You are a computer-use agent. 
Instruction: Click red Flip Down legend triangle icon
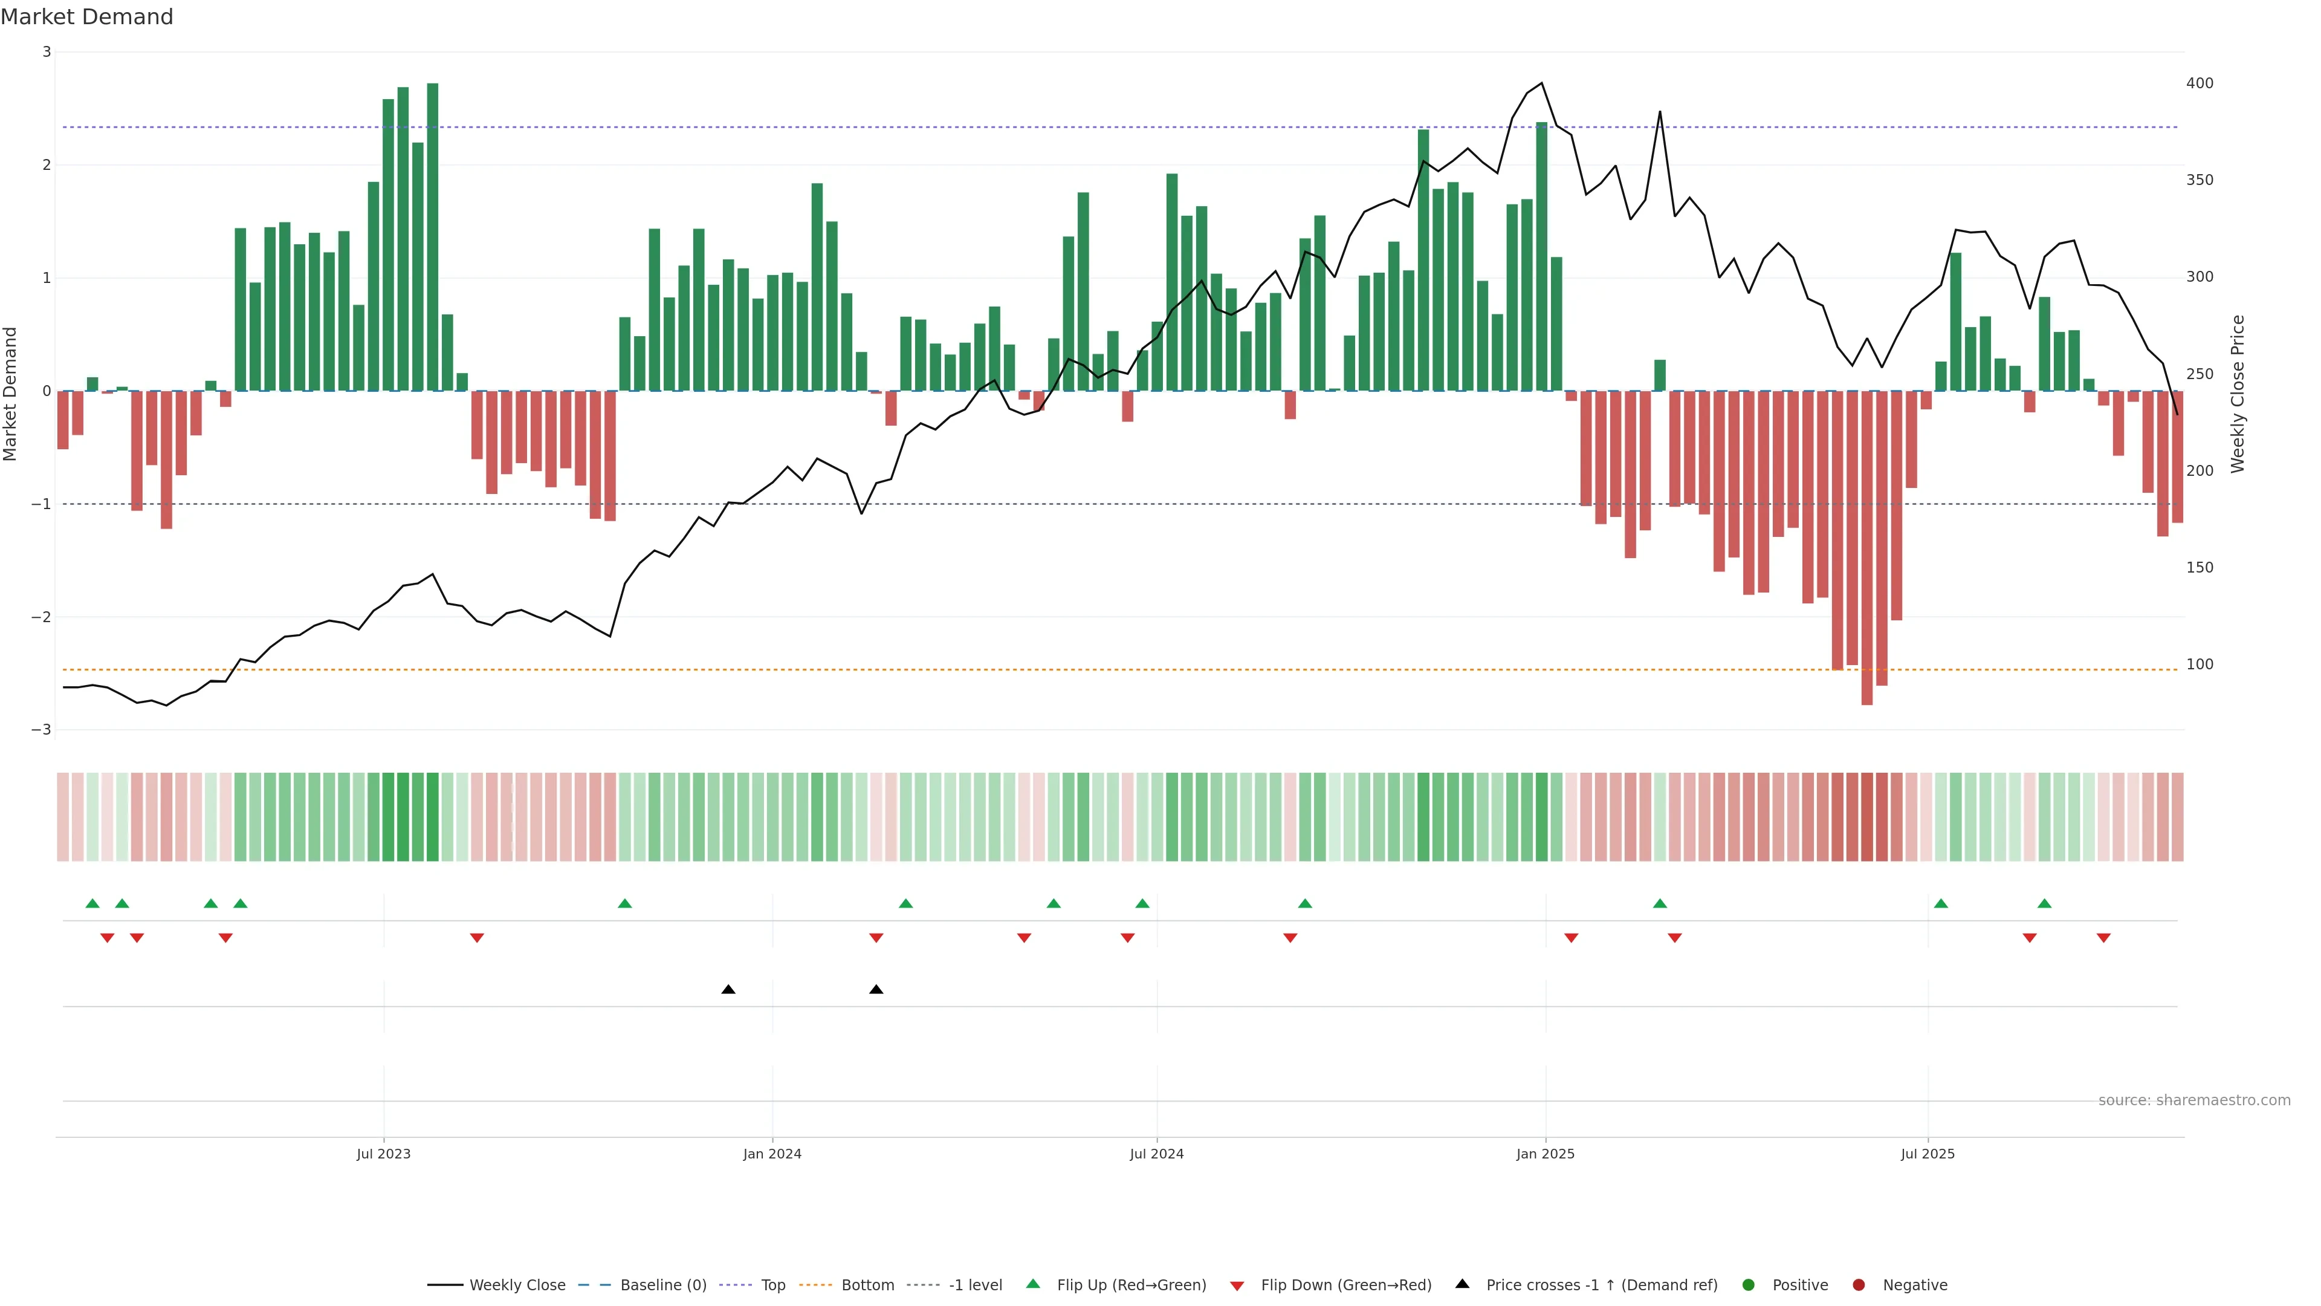point(1237,1286)
